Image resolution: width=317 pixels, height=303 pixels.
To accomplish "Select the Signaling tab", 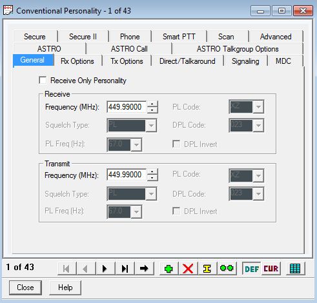I will point(245,61).
